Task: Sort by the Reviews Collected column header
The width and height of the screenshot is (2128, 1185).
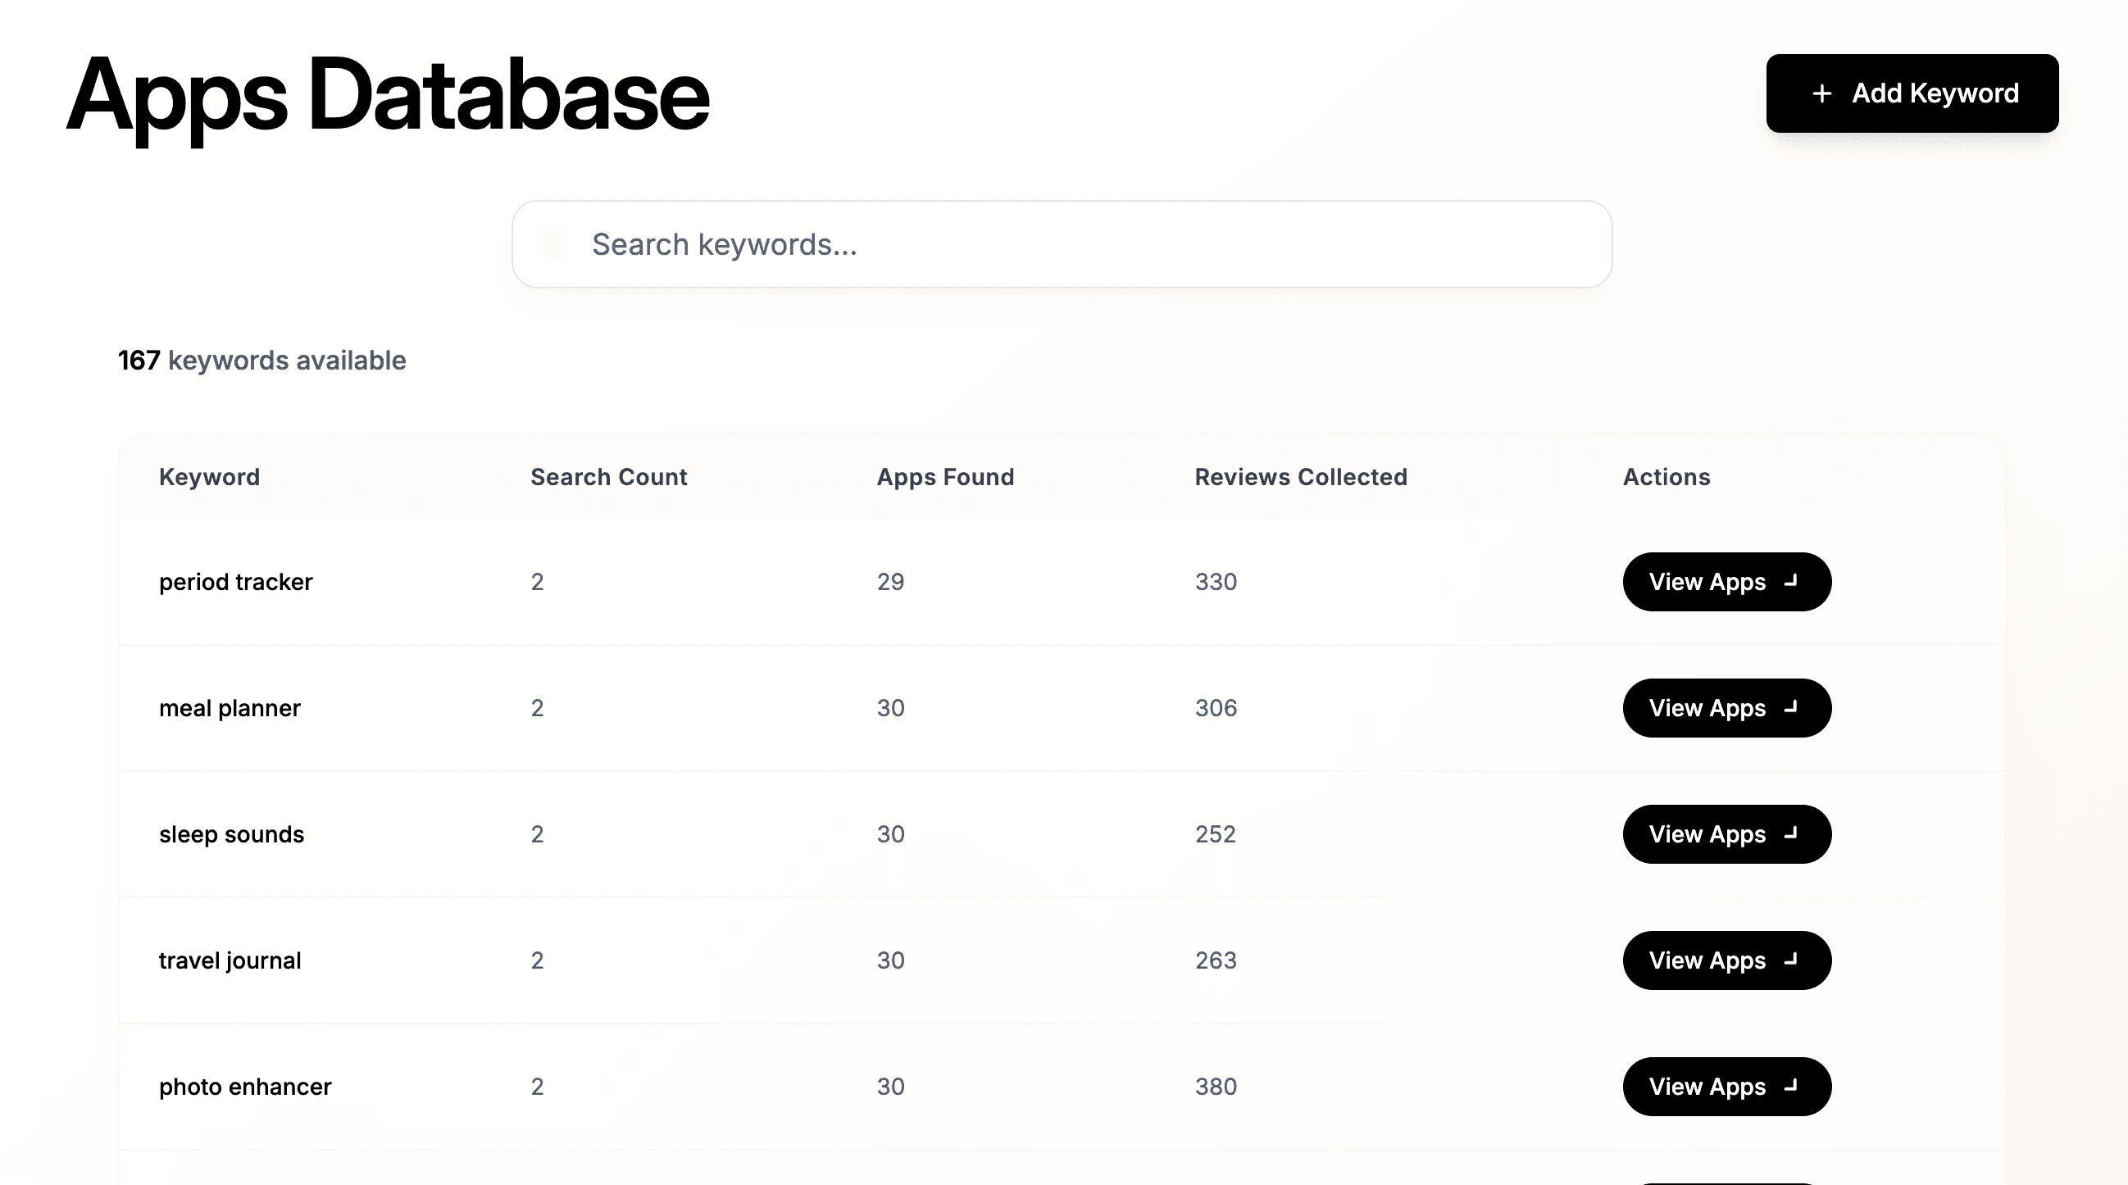Action: (x=1299, y=476)
